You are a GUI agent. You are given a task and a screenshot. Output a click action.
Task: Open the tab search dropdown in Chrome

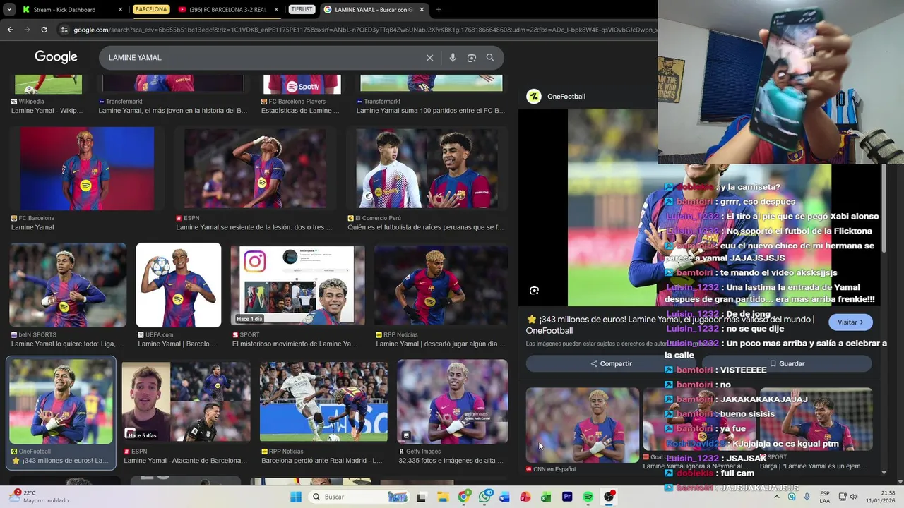pyautogui.click(x=9, y=10)
